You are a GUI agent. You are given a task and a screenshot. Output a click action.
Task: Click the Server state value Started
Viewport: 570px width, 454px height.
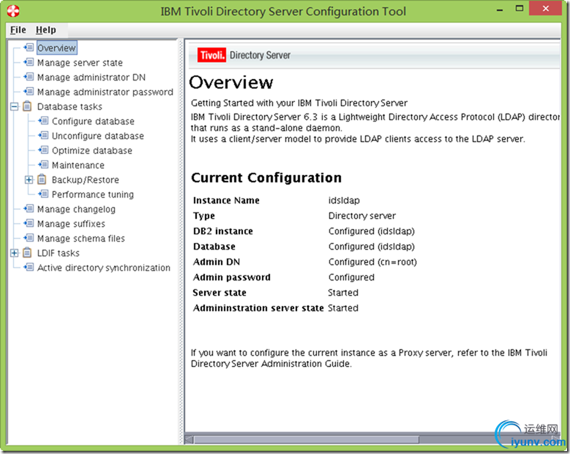pyautogui.click(x=343, y=292)
